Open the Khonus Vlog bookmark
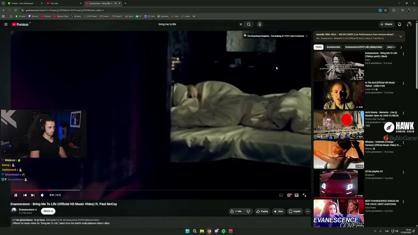 pyautogui.click(x=61, y=16)
